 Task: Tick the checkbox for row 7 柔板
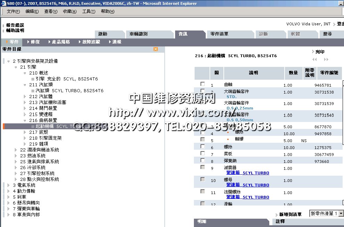[203, 154]
